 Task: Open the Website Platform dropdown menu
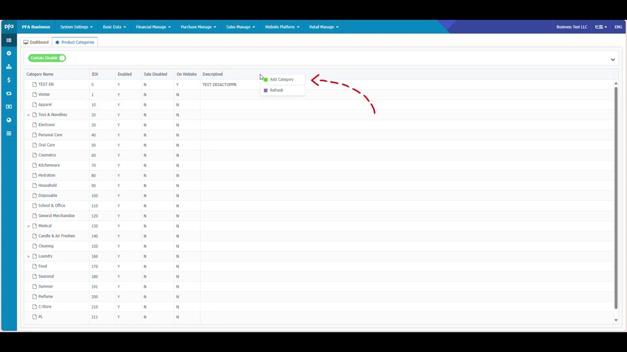pyautogui.click(x=282, y=27)
